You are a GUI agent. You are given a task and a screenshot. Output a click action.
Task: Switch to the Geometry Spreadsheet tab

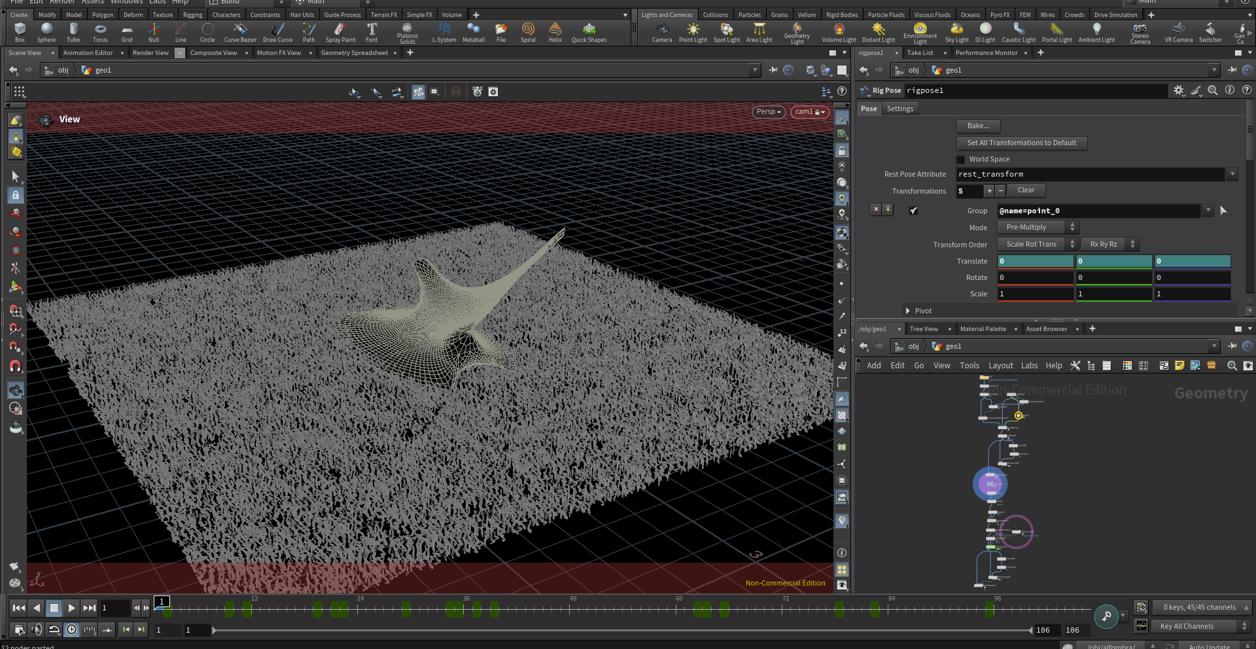(x=355, y=53)
